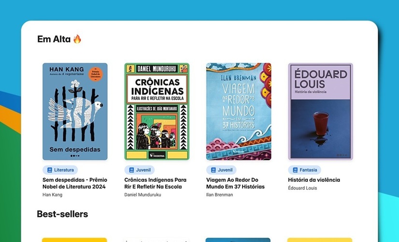Click the book icon in Literatura tag
Screen dimensions: 399x242
coord(50,170)
